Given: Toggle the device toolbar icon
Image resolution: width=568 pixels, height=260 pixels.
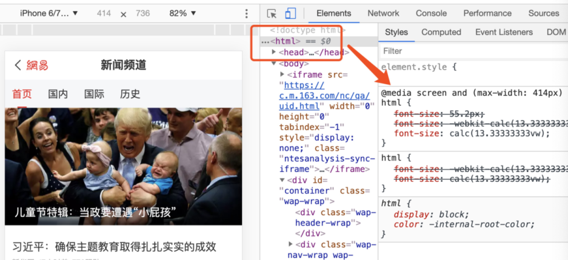Looking at the screenshot, I should coord(290,14).
